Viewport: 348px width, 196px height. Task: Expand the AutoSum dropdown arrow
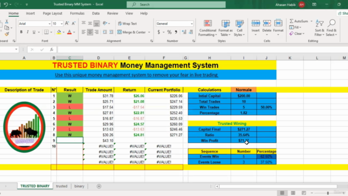tap(312, 21)
